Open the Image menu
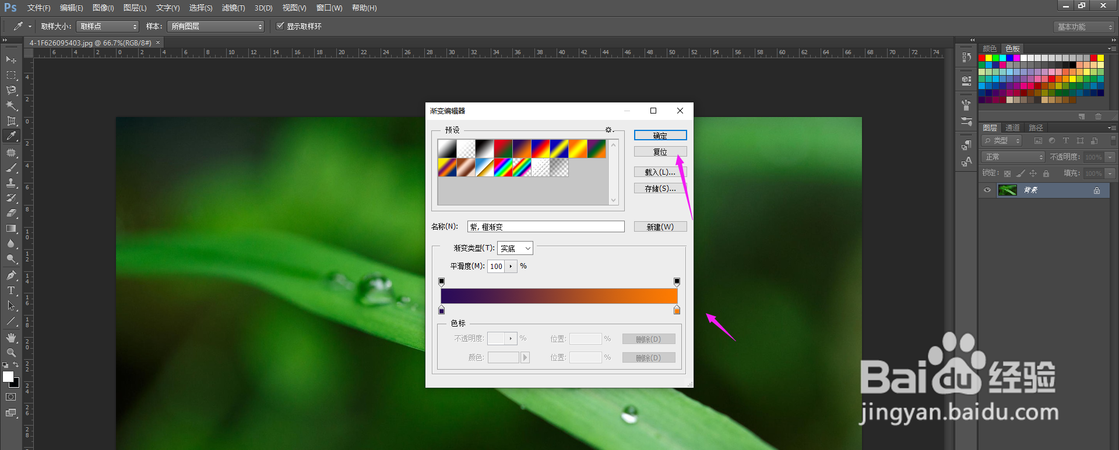Screen dimensions: 1119x450 pyautogui.click(x=103, y=8)
